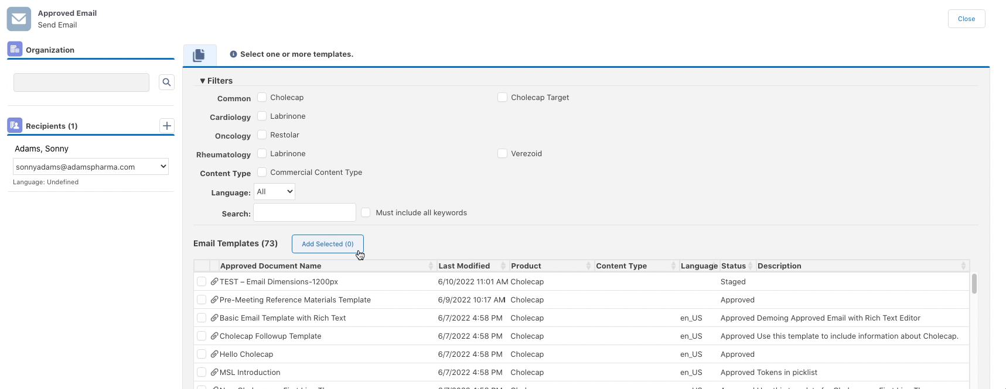The width and height of the screenshot is (1006, 389).
Task: Click the Recipients people icon
Action: (15, 125)
